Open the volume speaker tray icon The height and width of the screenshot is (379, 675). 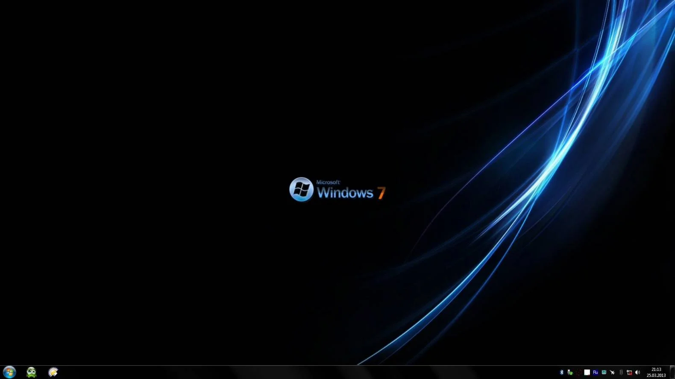[637, 373]
